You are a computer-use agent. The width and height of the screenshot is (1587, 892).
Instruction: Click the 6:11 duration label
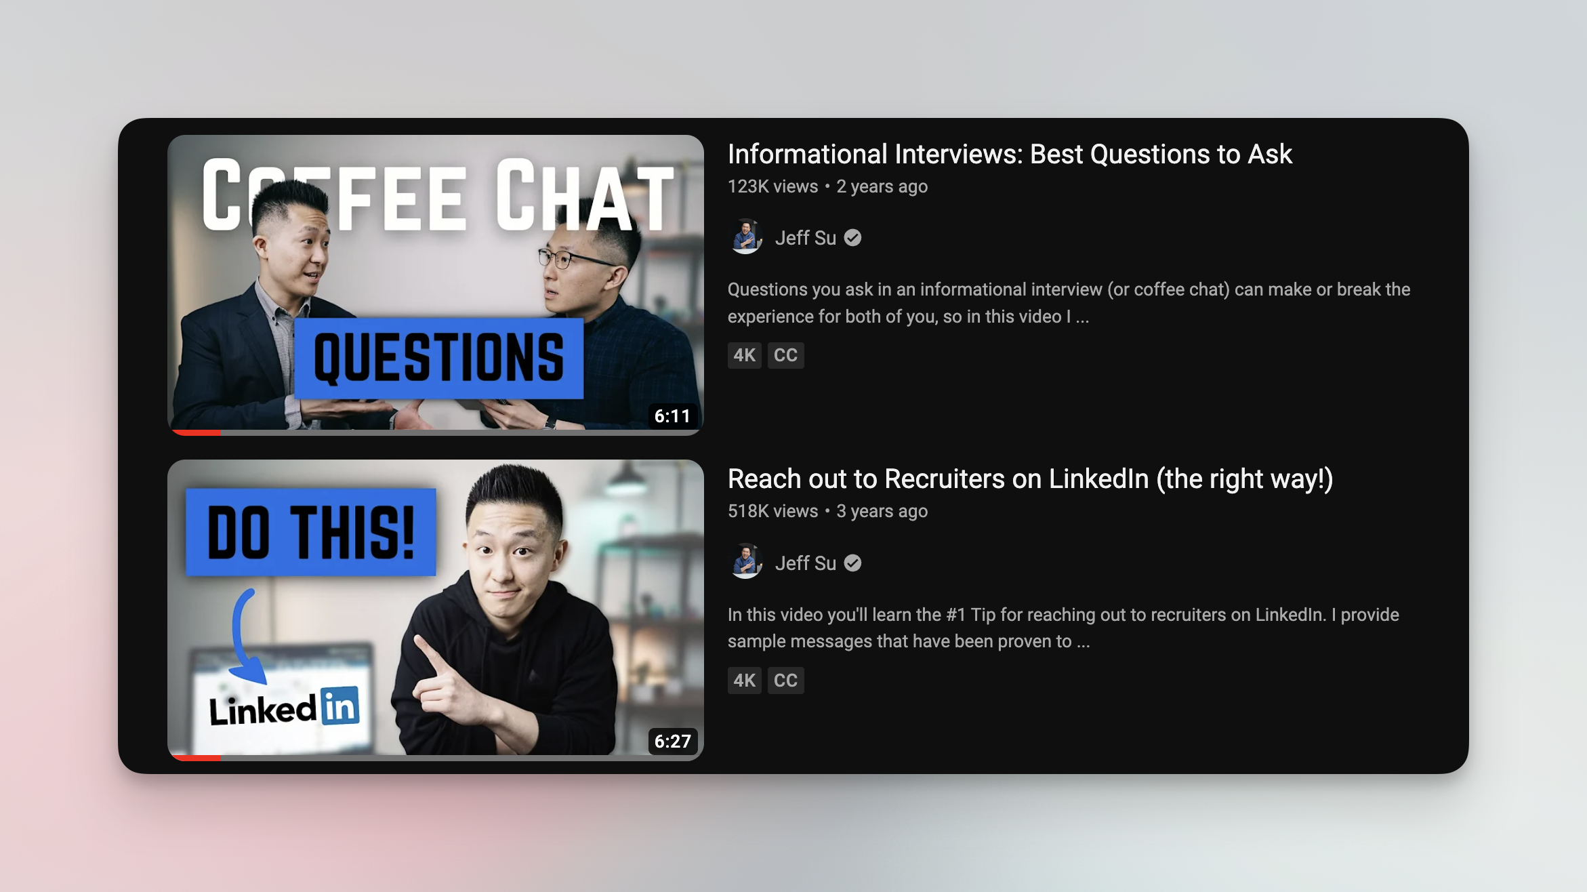point(672,416)
